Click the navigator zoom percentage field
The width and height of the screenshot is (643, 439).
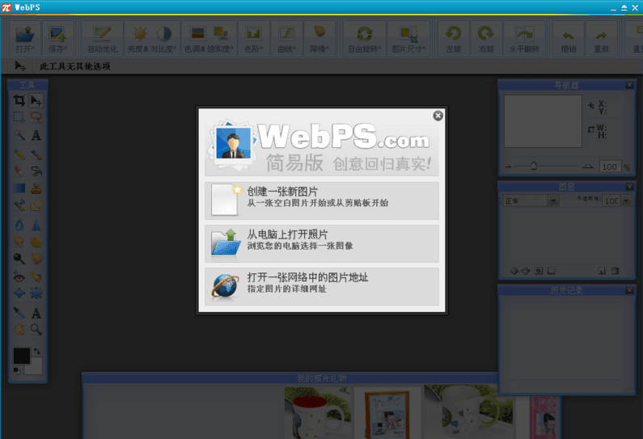click(x=609, y=167)
